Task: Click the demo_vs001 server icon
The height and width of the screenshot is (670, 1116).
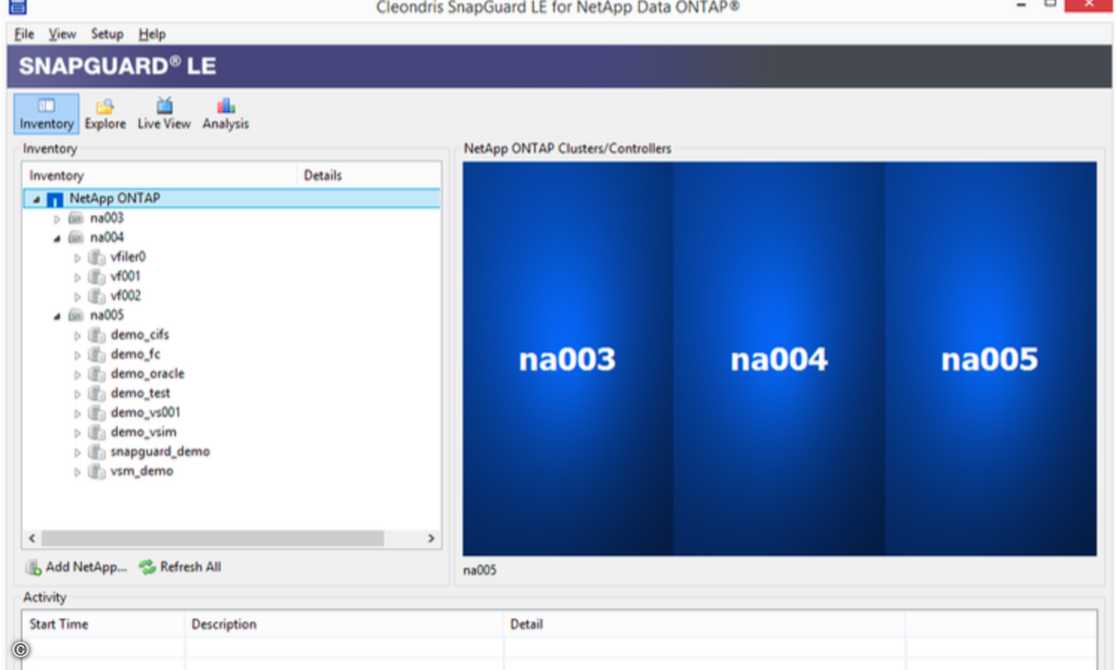Action: pyautogui.click(x=96, y=413)
